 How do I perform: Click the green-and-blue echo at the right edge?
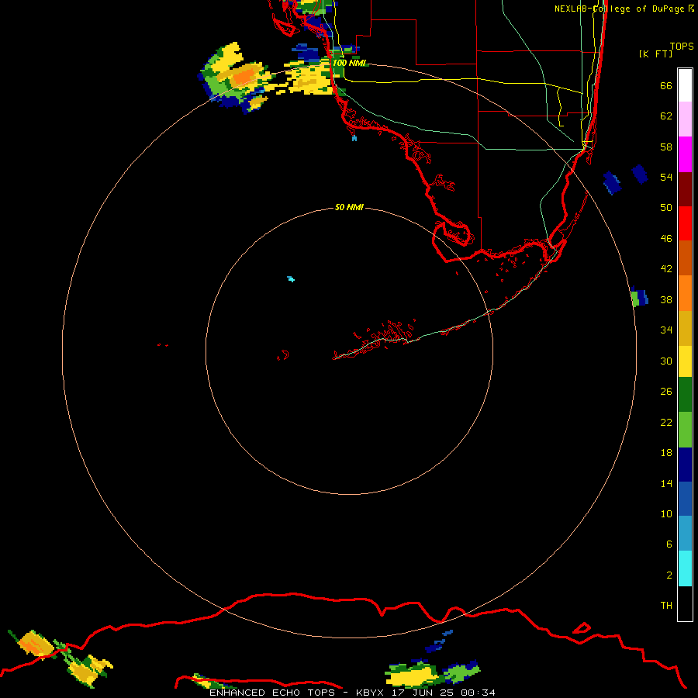click(x=639, y=297)
